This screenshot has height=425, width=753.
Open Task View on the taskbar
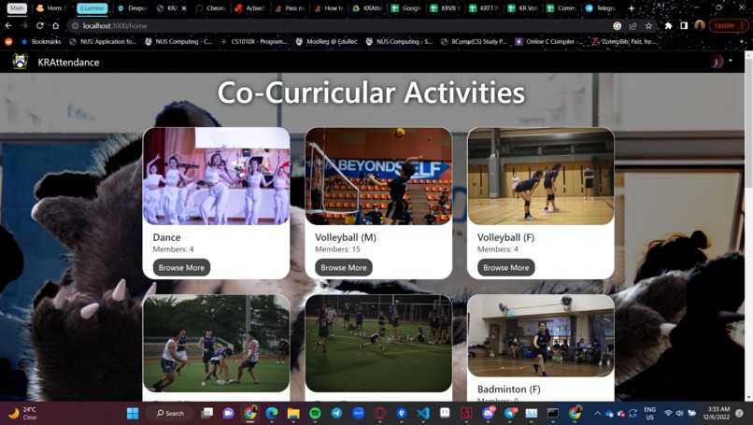point(207,413)
